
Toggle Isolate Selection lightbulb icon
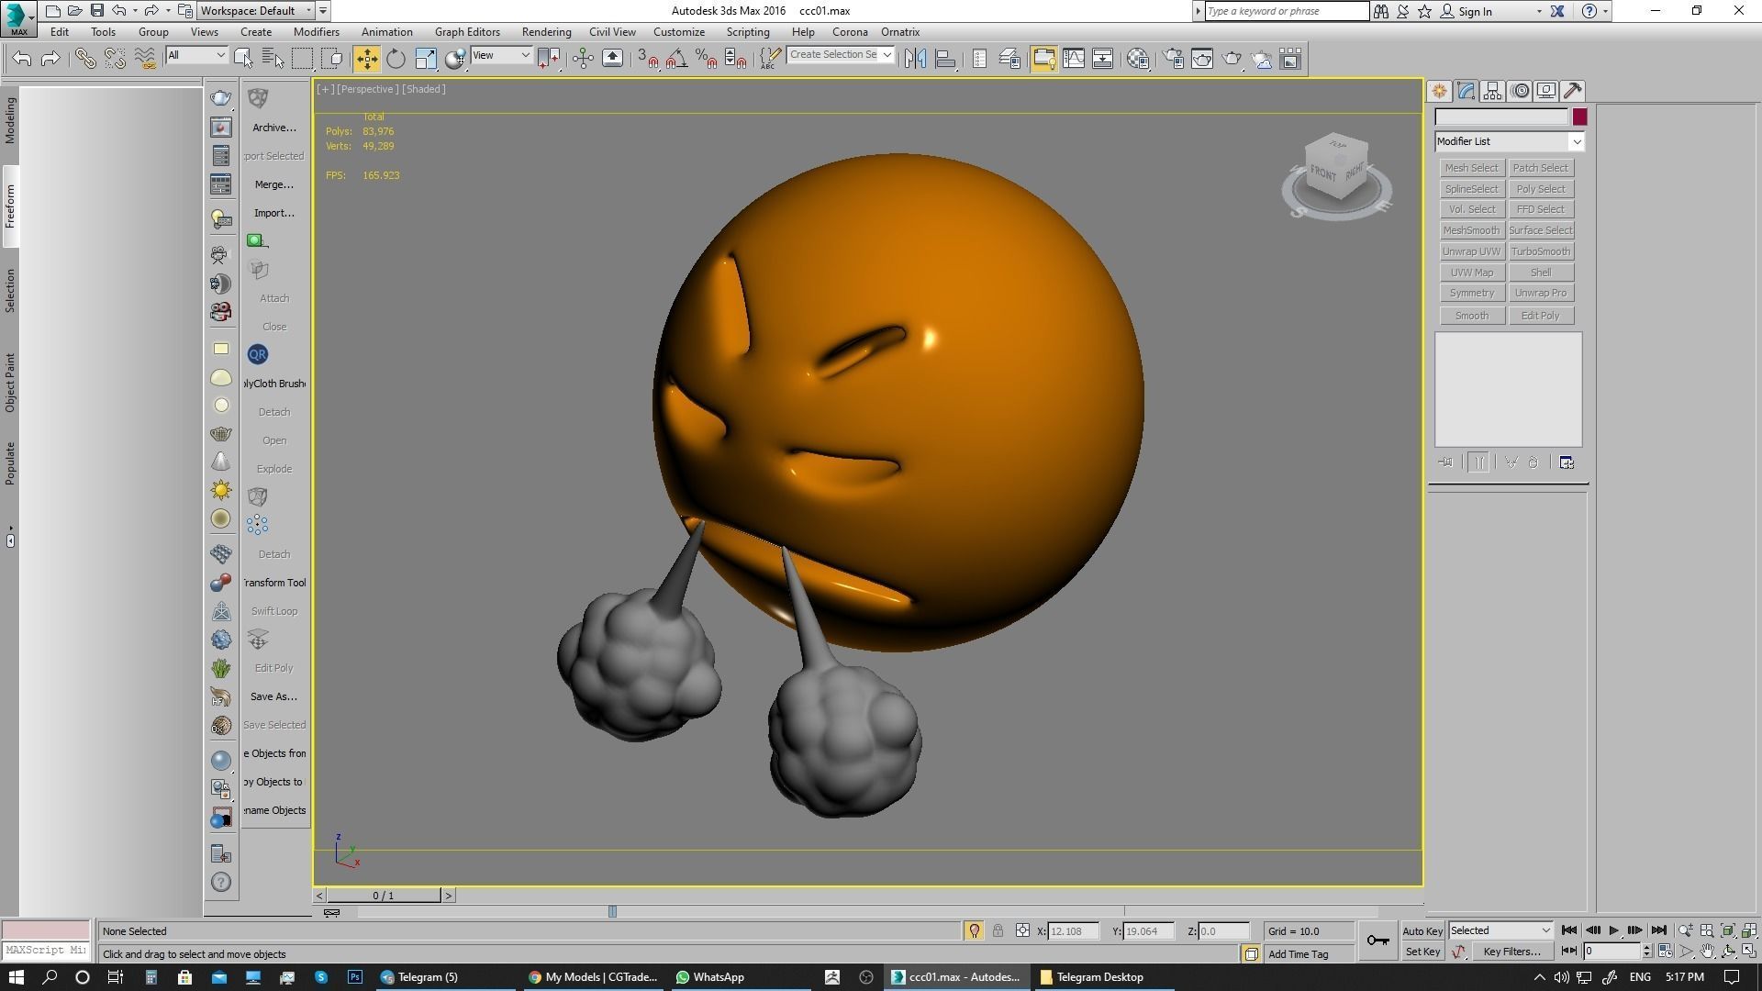click(x=974, y=930)
